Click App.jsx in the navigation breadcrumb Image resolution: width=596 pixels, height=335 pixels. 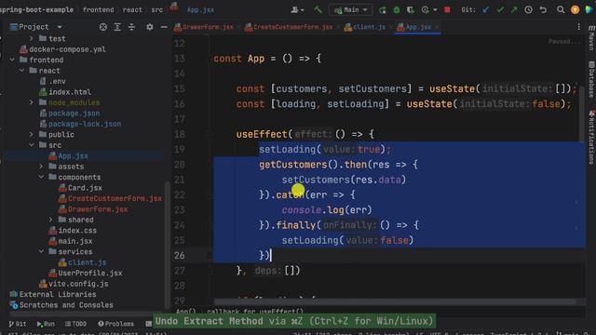[x=200, y=10]
